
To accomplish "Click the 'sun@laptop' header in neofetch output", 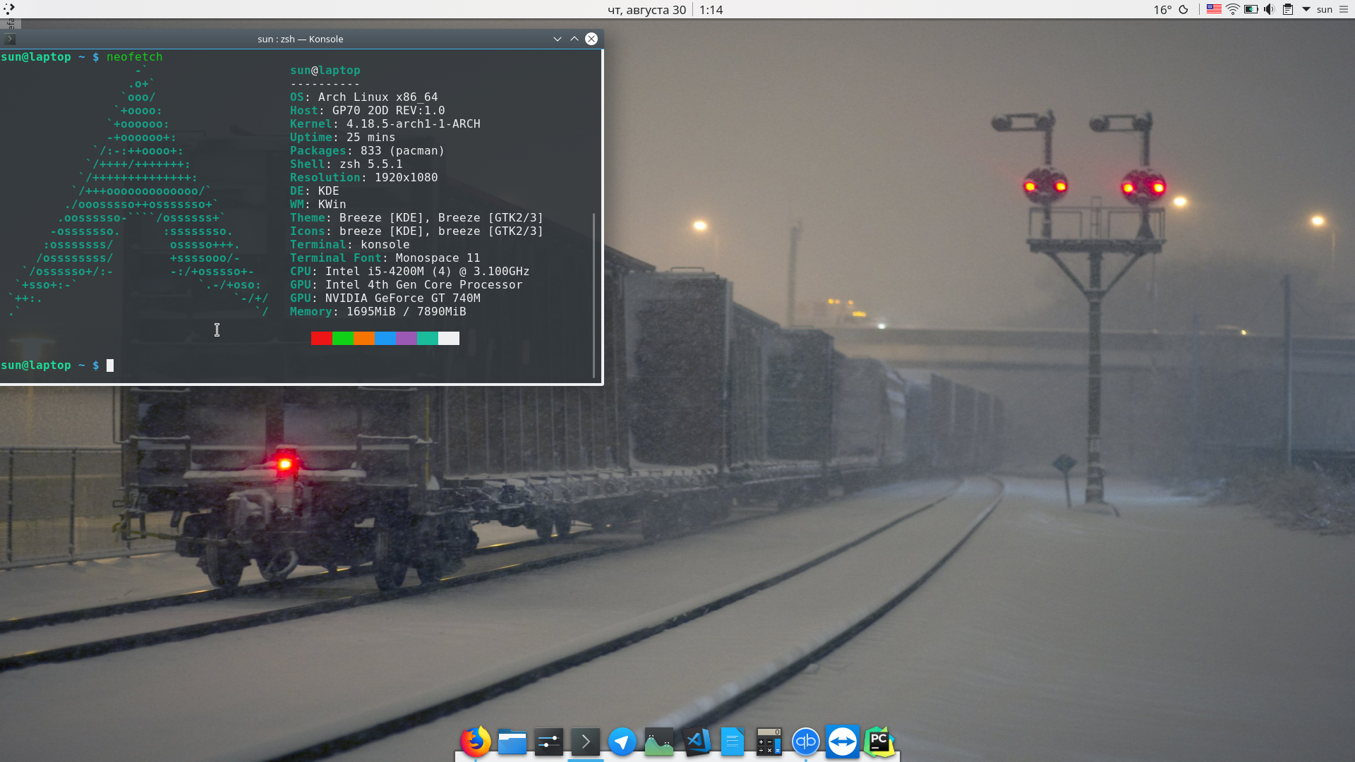I will 325,70.
